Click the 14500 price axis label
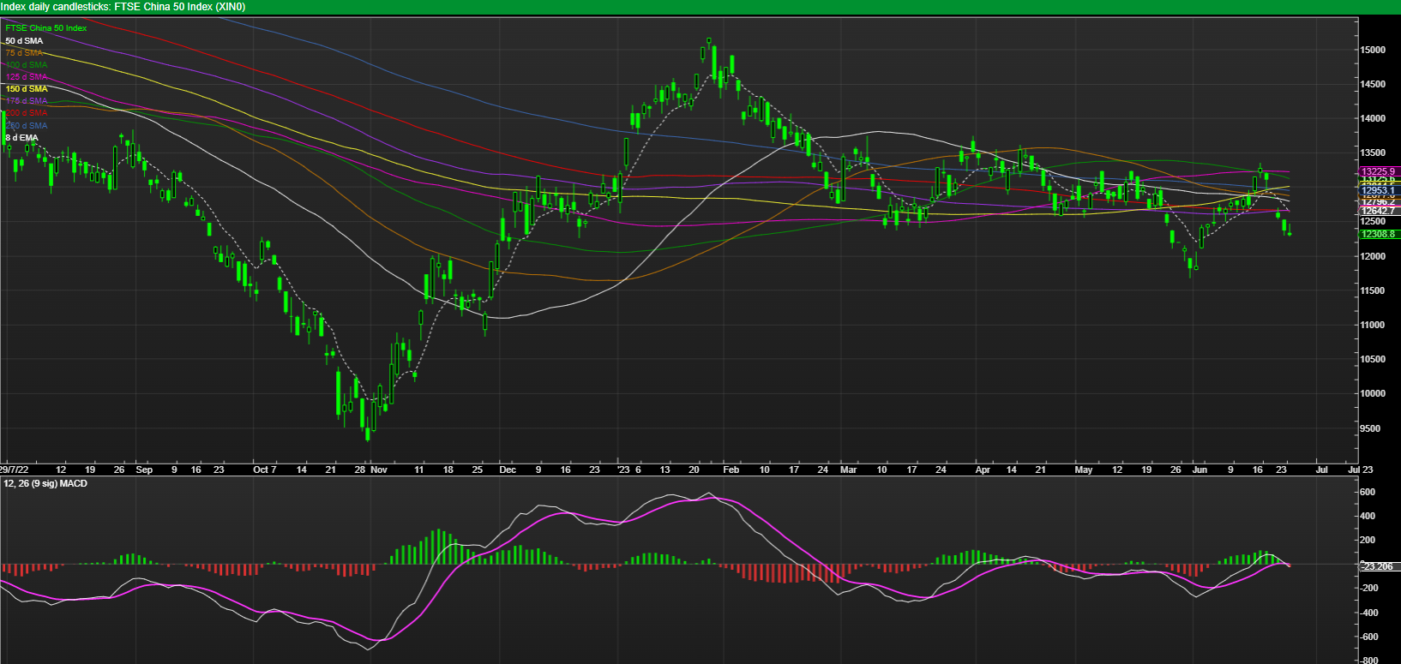 tap(1373, 85)
